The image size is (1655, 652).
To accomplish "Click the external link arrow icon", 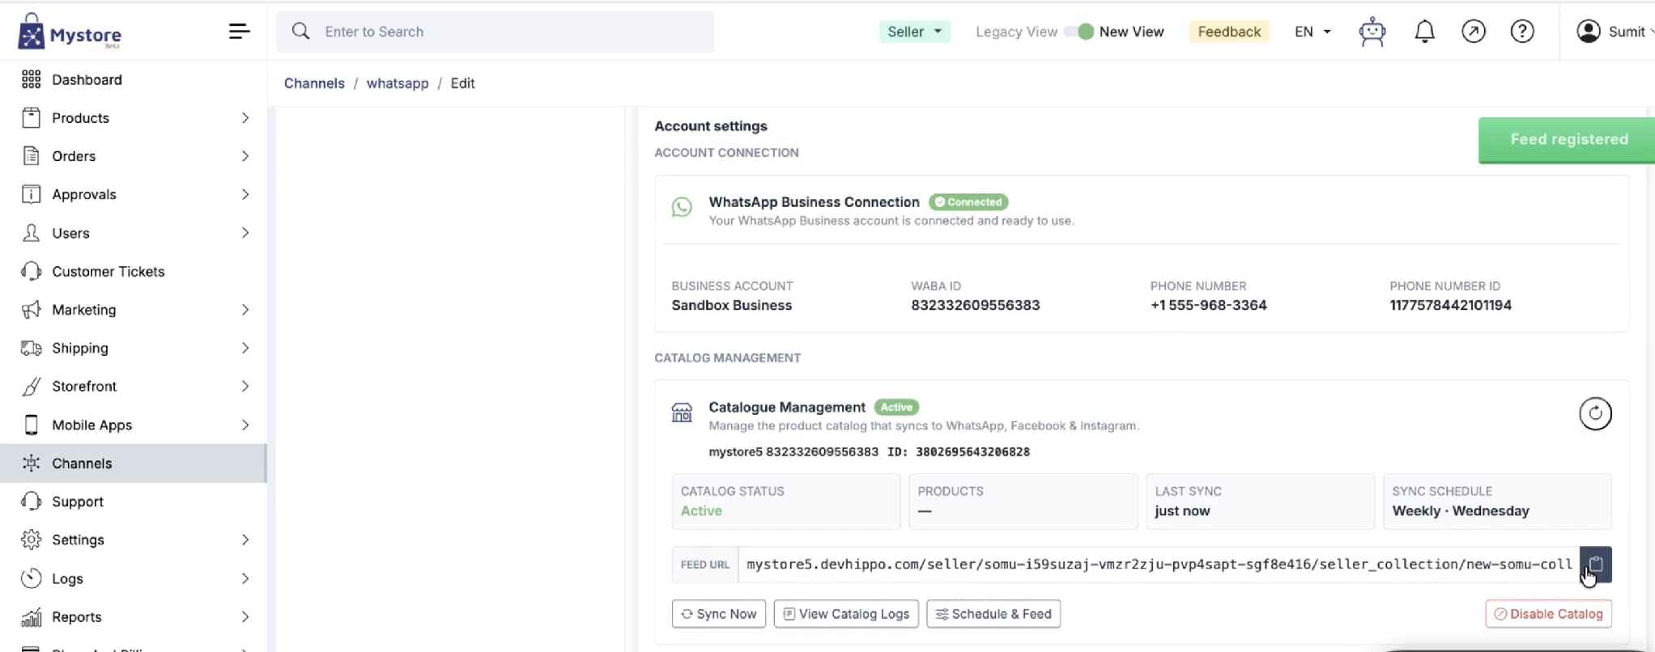I will (1473, 32).
